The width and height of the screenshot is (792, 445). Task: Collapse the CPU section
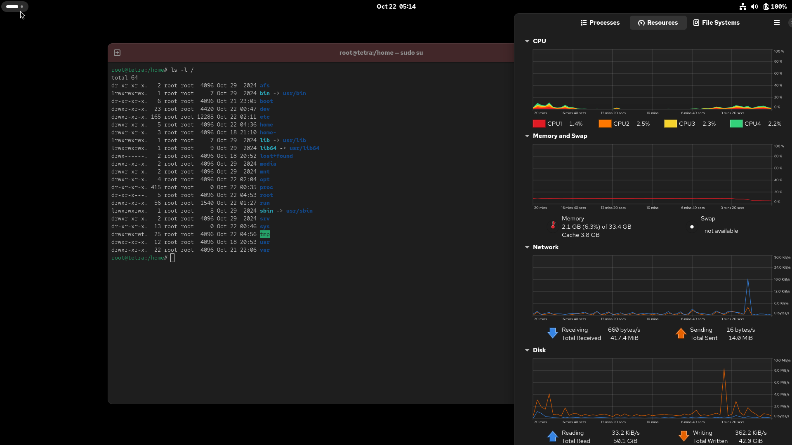tap(527, 41)
